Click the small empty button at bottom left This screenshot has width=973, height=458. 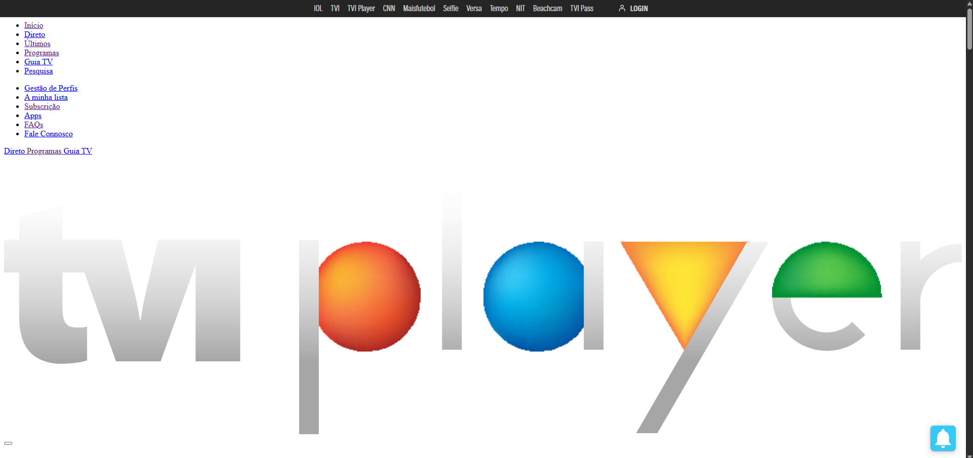(8, 443)
